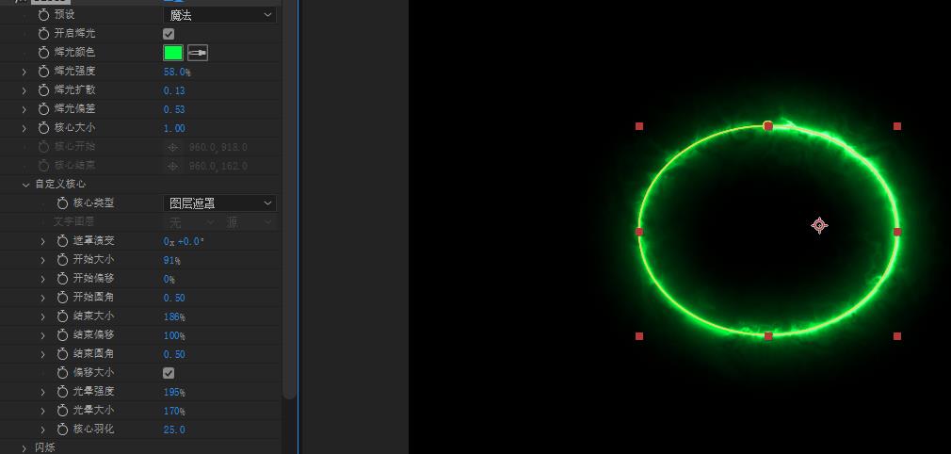Image resolution: width=951 pixels, height=454 pixels.
Task: Click the stopwatch for 结束圆角
Action: tap(62, 354)
